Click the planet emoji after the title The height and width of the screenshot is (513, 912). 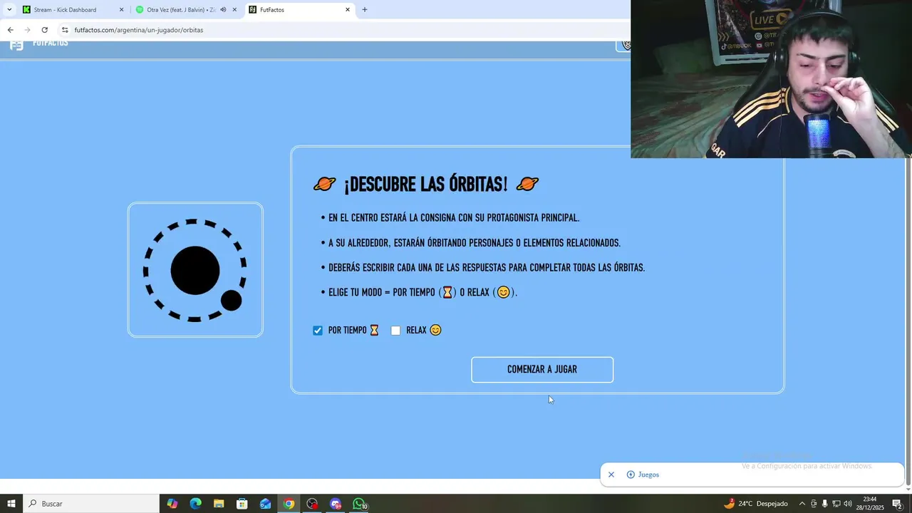(x=527, y=184)
